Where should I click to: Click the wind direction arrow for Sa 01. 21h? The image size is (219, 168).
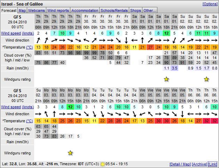174,41
